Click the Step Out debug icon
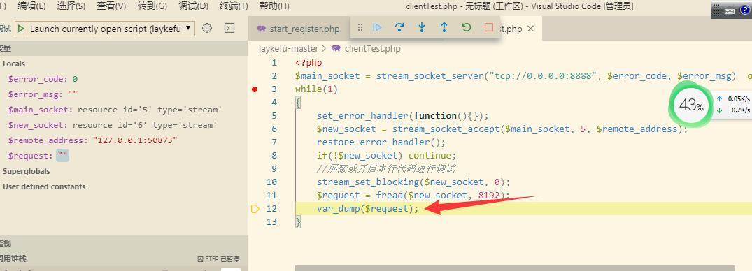The width and height of the screenshot is (752, 271). click(x=444, y=28)
